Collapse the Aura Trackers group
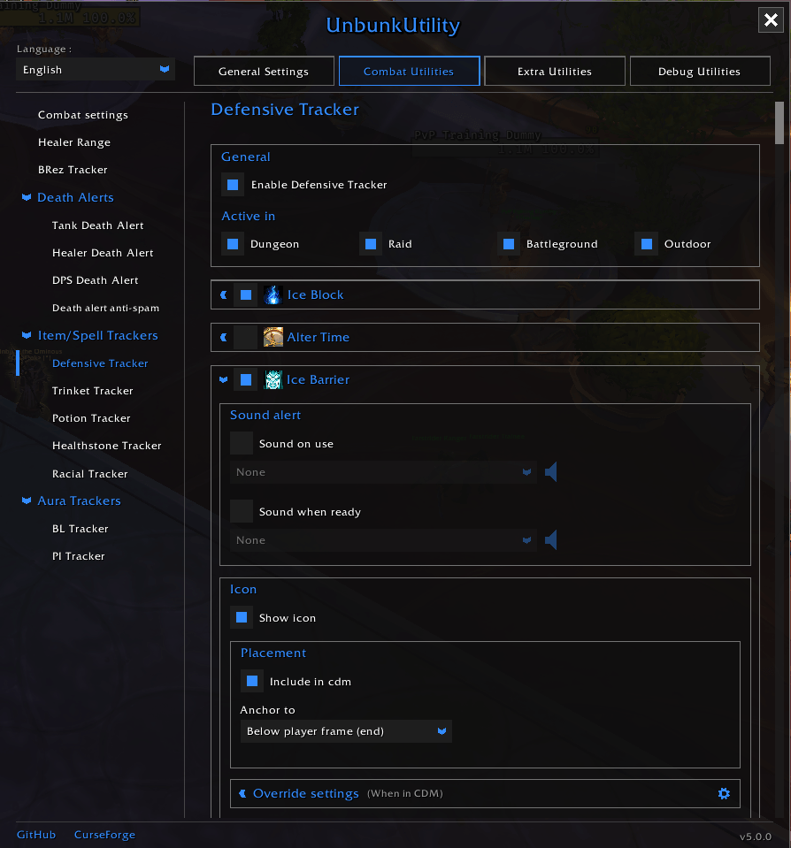 pos(26,500)
